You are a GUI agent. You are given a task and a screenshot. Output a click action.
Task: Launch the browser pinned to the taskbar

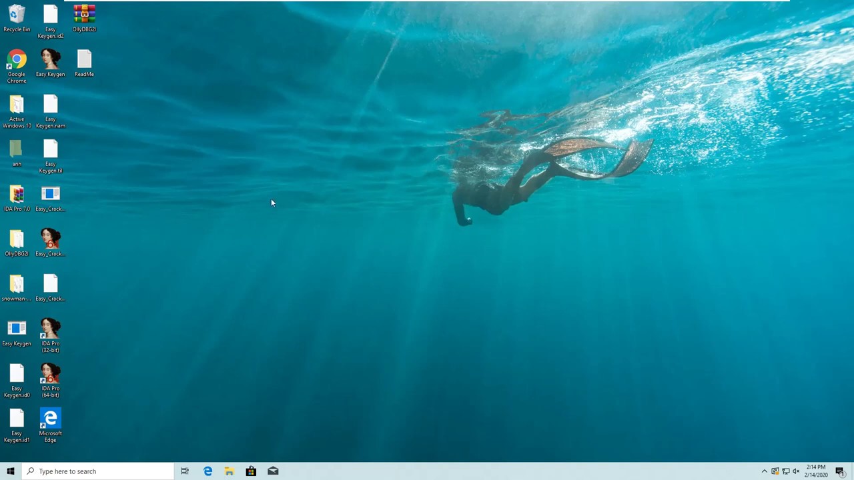207,471
